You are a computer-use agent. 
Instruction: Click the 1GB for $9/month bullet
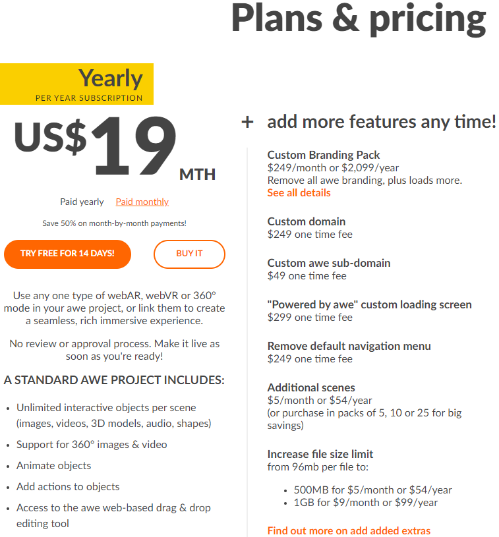point(366,503)
